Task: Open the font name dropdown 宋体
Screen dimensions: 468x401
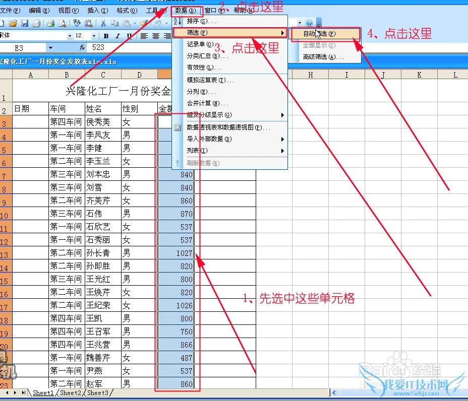Action: click(70, 36)
